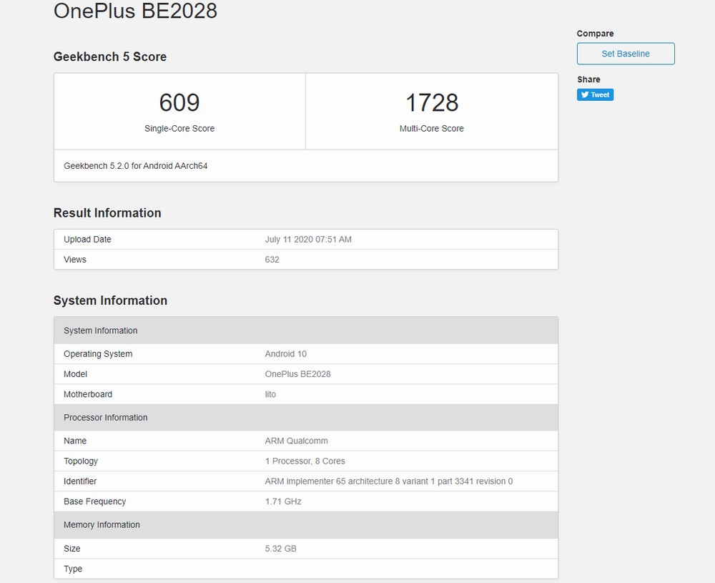Select the 1.71 GHz value
The image size is (715, 583).
click(x=283, y=501)
